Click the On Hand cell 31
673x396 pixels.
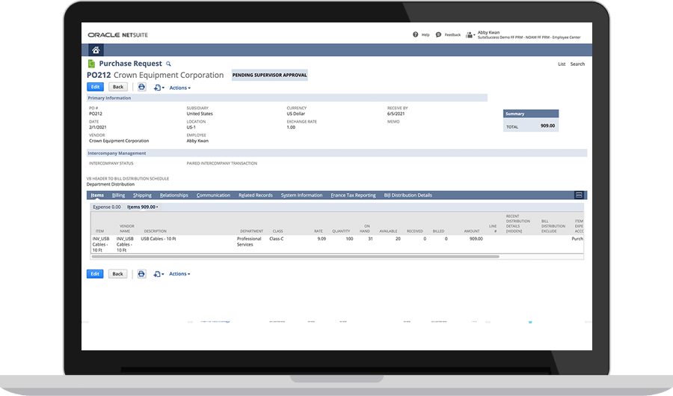point(370,239)
